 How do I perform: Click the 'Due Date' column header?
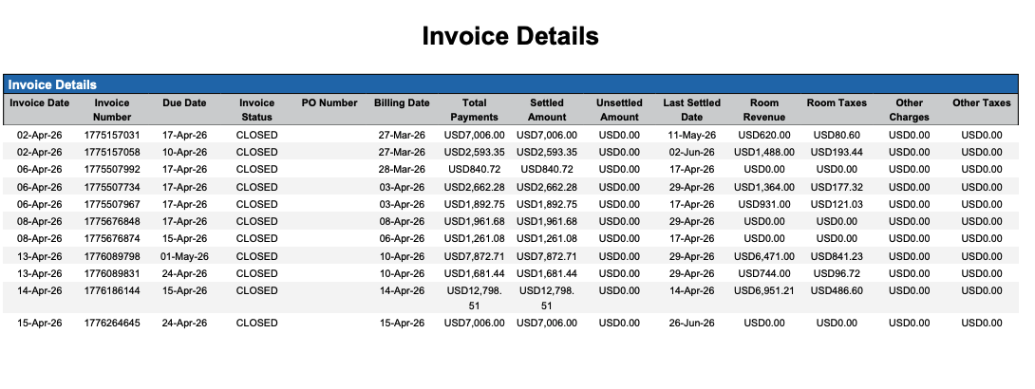click(x=185, y=102)
